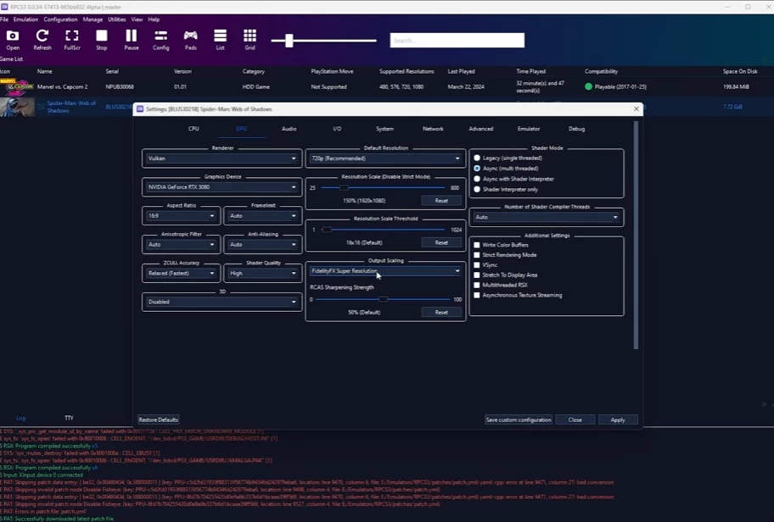Open the Pads controller icon
This screenshot has width=774, height=522.
tap(191, 38)
